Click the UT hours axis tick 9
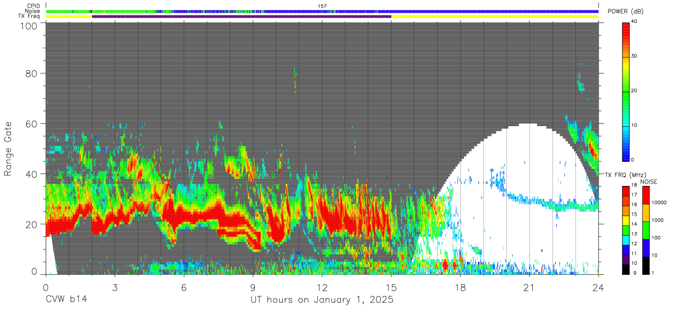The image size is (673, 311). click(253, 287)
